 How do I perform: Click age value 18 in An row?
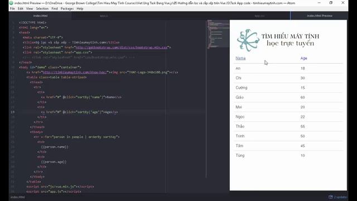(302, 68)
